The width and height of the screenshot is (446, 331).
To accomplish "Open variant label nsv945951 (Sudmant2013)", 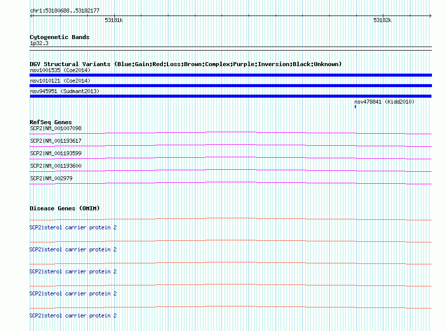I will click(65, 91).
